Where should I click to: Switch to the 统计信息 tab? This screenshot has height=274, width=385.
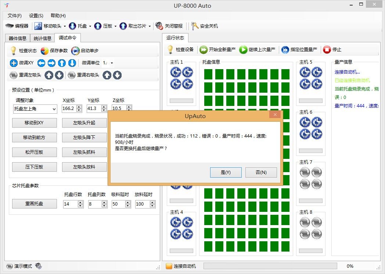click(x=42, y=38)
